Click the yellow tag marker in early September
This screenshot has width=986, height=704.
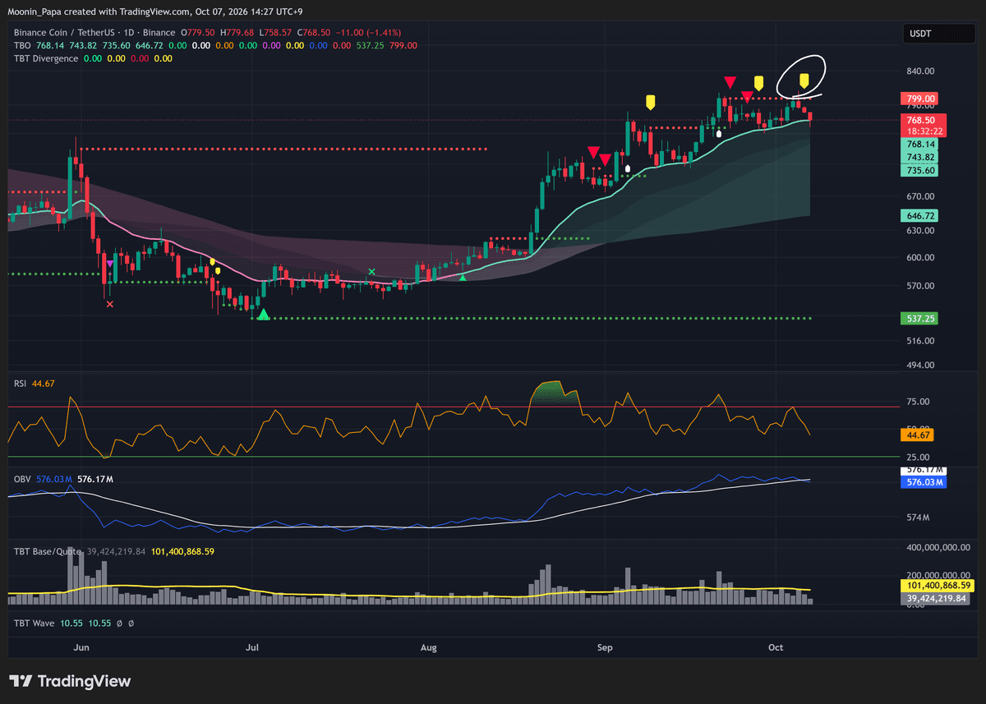coord(650,102)
